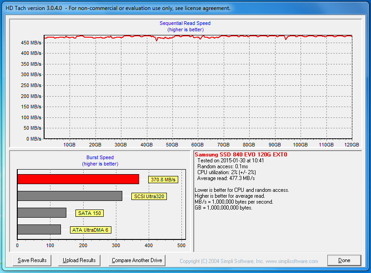This screenshot has width=371, height=273.
Task: Click the 0 MB/s axis label
Action: [x=34, y=139]
